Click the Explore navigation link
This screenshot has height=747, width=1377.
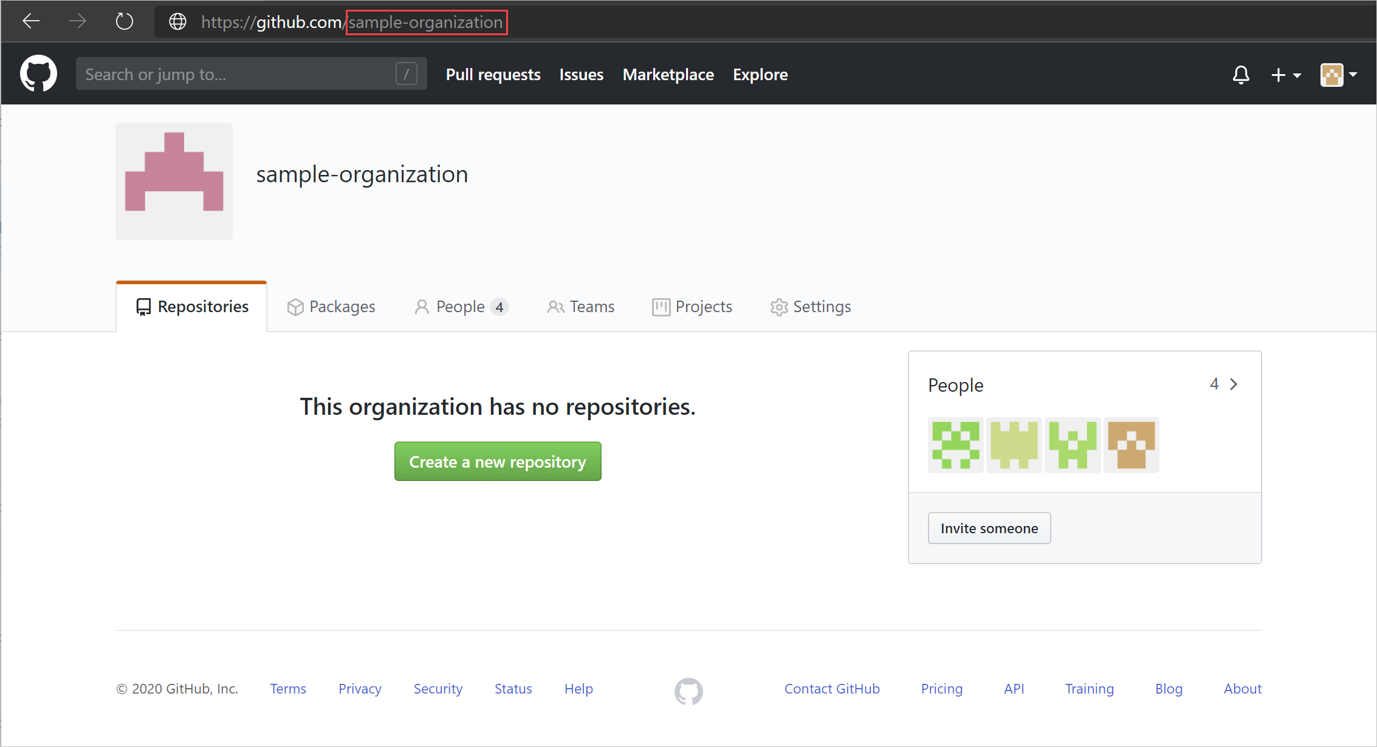pyautogui.click(x=760, y=75)
